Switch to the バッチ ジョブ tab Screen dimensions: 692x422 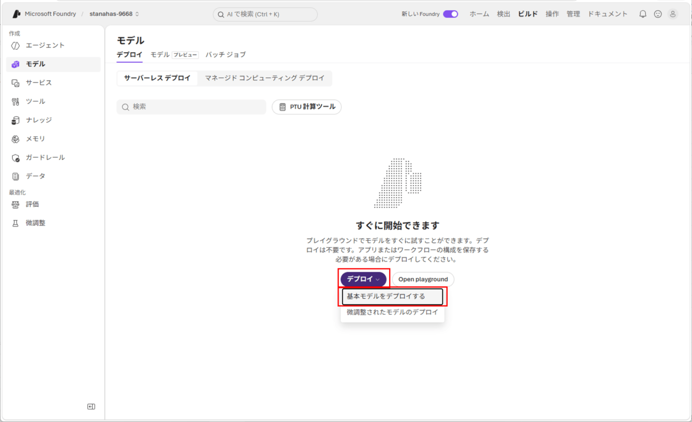click(226, 55)
